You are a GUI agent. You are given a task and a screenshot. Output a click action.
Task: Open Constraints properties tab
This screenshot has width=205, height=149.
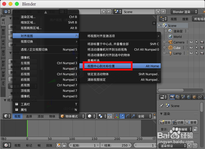(x=200, y=97)
